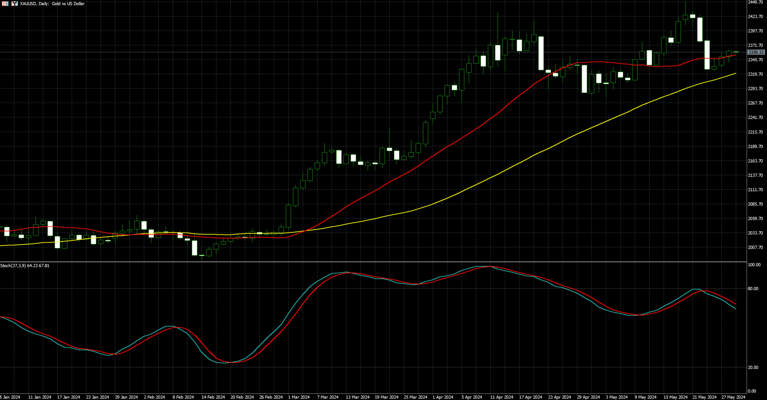
Task: Click the 1 Mar 2024 date label
Action: coord(299,397)
